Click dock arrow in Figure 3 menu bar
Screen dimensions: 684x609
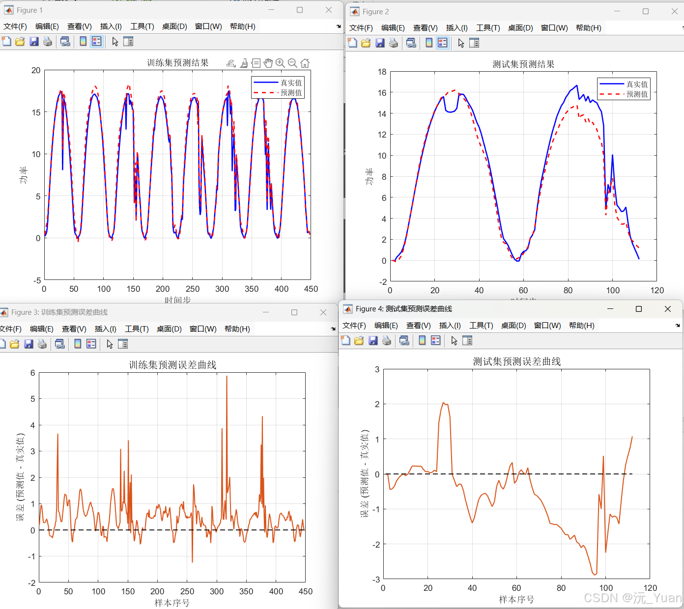(333, 329)
